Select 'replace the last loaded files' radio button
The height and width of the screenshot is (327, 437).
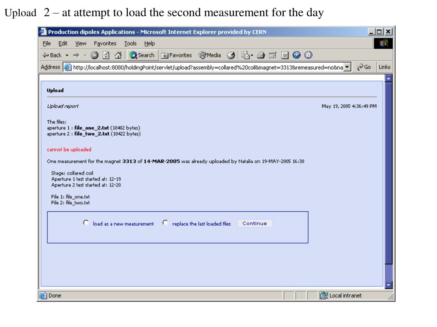click(165, 223)
